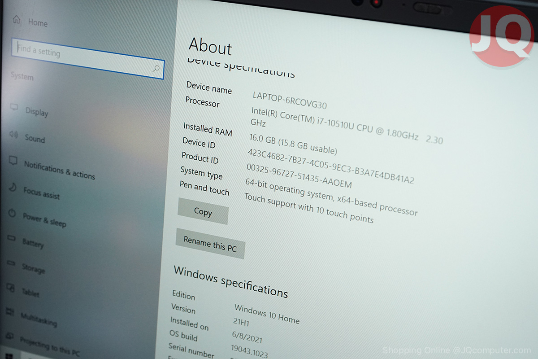The height and width of the screenshot is (359, 538).
Task: Click the Windows specifications heading
Action: pos(230,281)
